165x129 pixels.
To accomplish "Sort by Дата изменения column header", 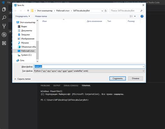I will [94, 21].
